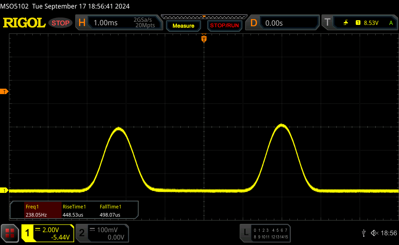Click the MSO5102 model date header text
Viewport: 399px width, 245px height.
pos(65,6)
